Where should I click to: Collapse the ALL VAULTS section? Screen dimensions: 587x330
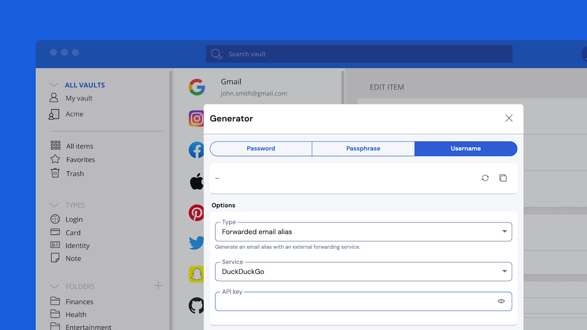[54, 85]
